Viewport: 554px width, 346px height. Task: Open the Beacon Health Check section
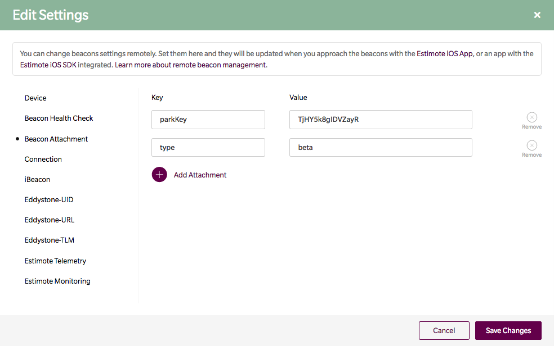click(x=59, y=118)
